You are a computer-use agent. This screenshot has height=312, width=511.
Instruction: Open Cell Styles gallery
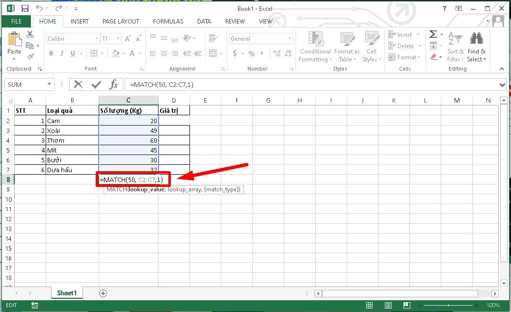pyautogui.click(x=372, y=47)
